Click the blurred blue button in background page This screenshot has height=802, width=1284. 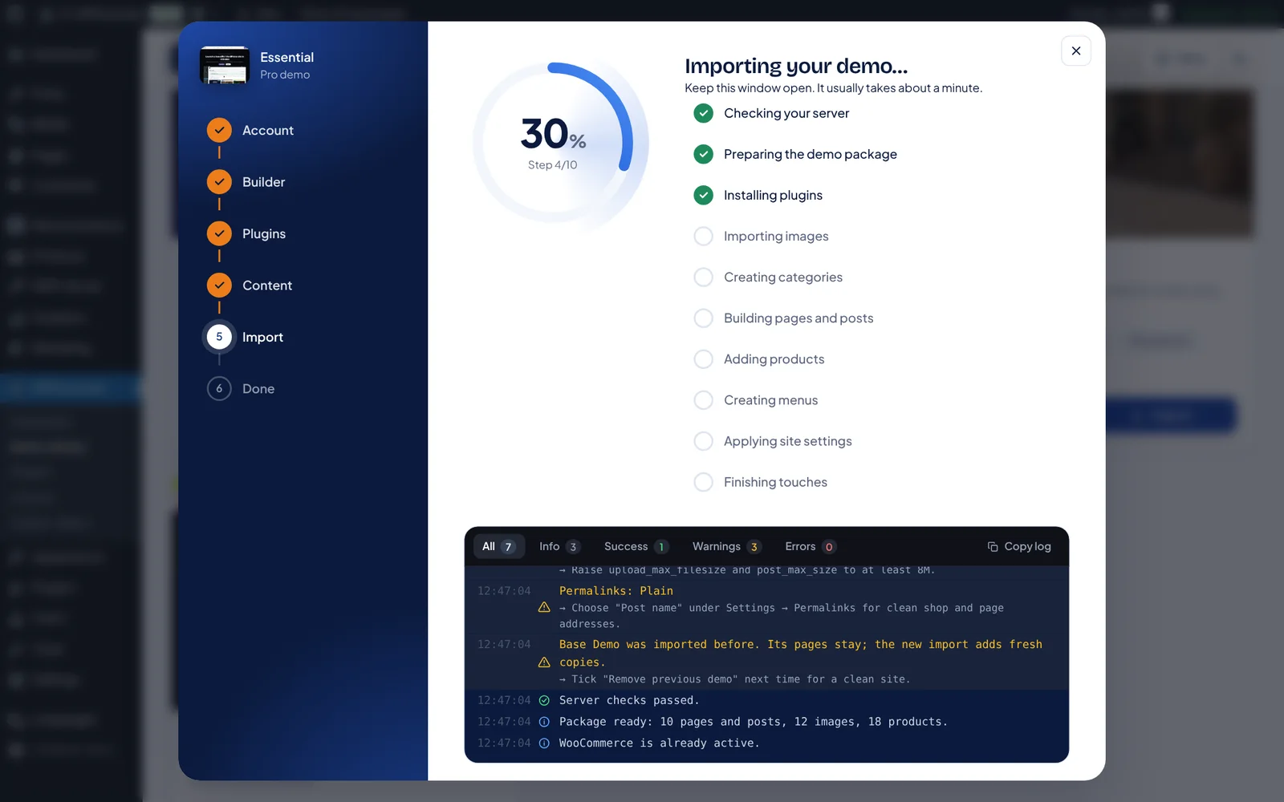1171,416
